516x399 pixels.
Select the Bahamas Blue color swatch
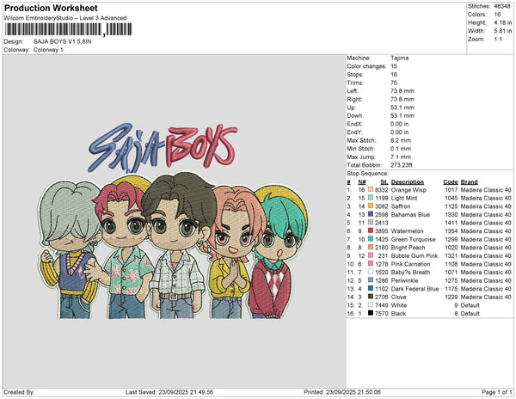[371, 214]
